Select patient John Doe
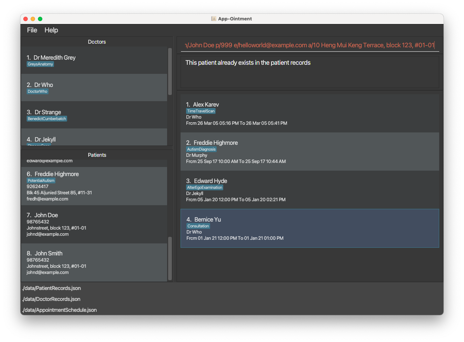The width and height of the screenshot is (464, 342). click(94, 224)
